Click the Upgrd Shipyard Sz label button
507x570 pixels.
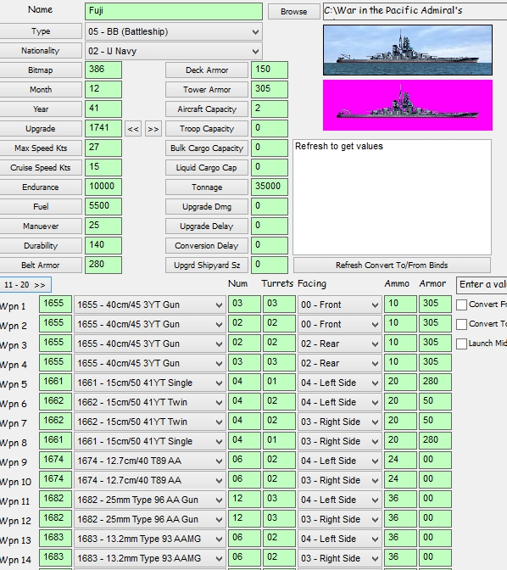(x=207, y=265)
